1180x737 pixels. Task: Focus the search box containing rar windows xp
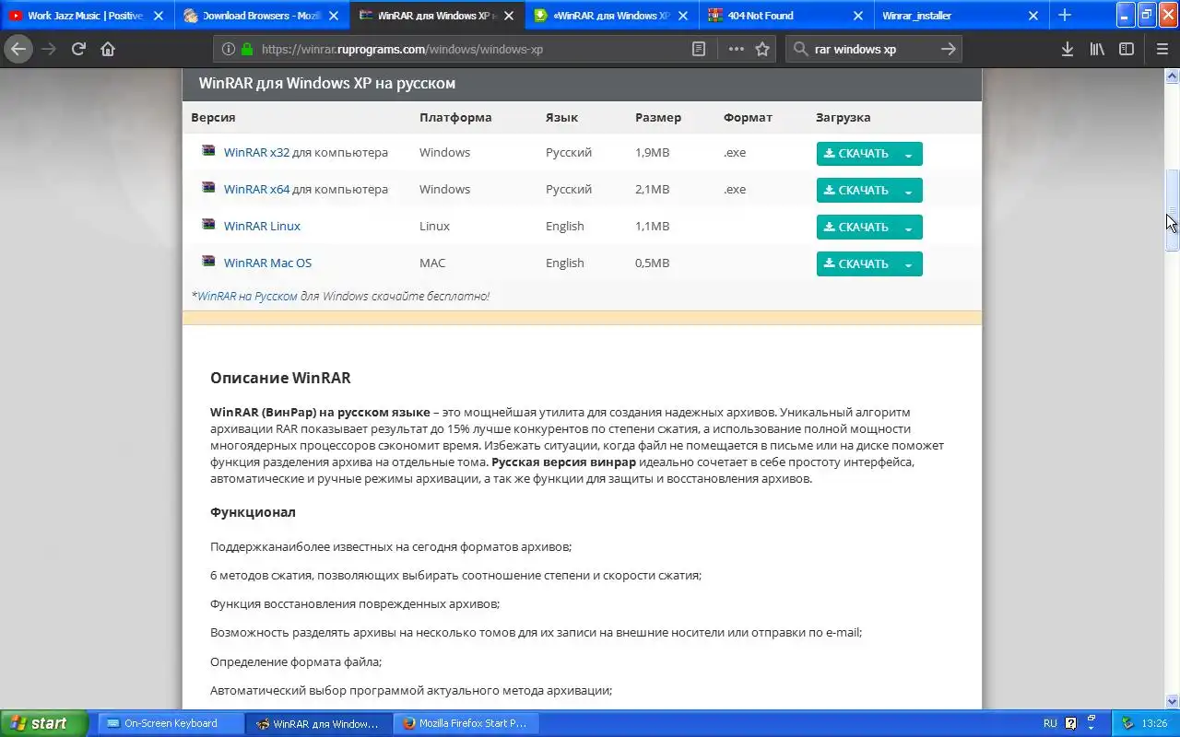pos(873,49)
